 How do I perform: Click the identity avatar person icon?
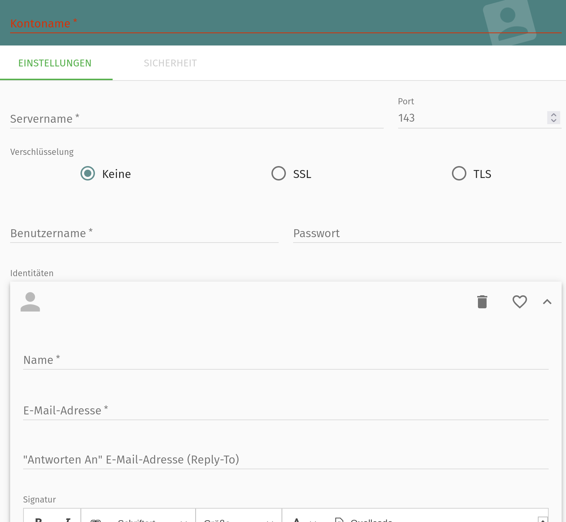point(30,302)
